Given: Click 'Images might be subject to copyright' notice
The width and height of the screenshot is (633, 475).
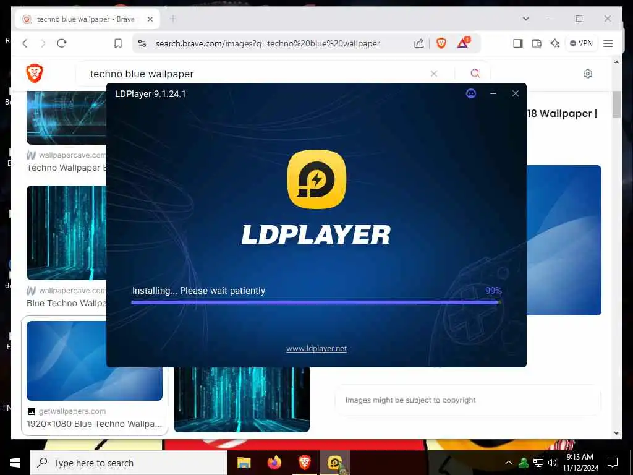Looking at the screenshot, I should tap(410, 400).
